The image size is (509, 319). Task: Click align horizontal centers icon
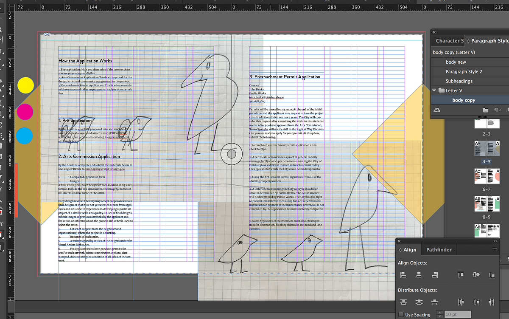point(419,275)
